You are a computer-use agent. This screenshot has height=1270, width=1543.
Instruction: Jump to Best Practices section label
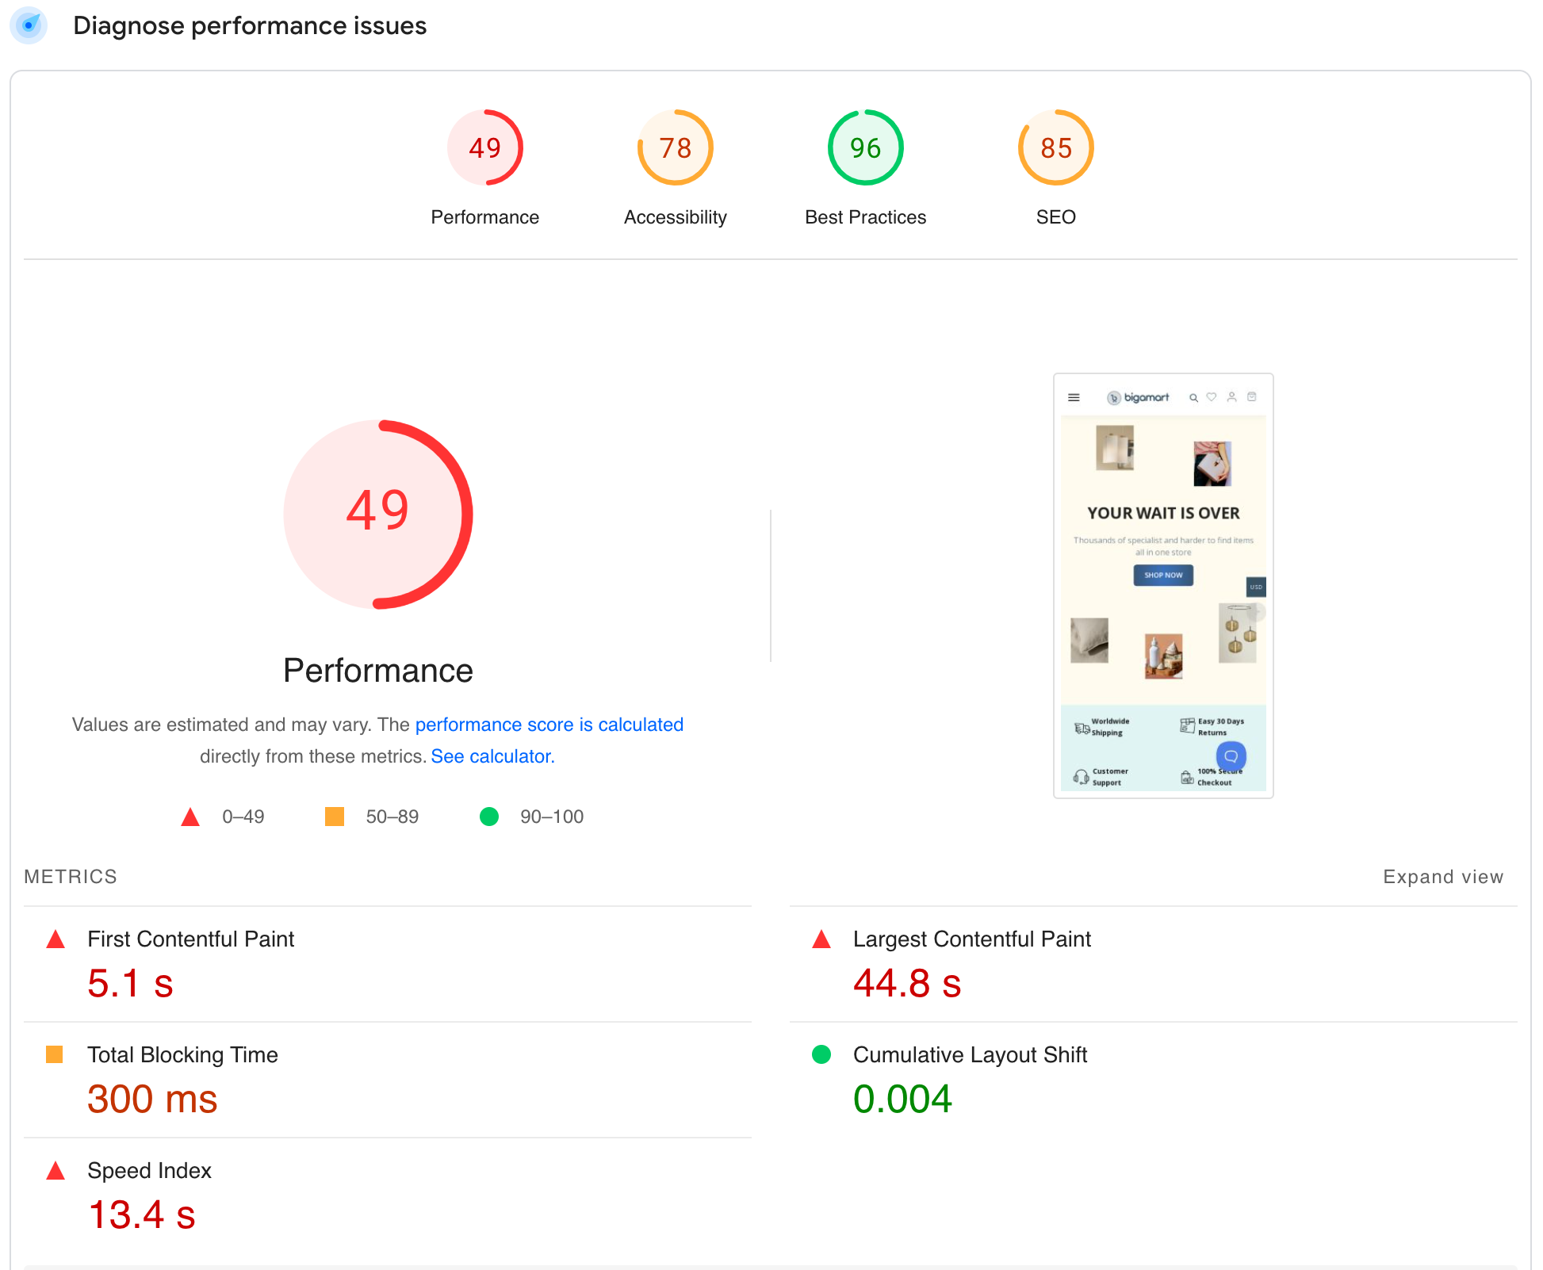click(x=865, y=217)
